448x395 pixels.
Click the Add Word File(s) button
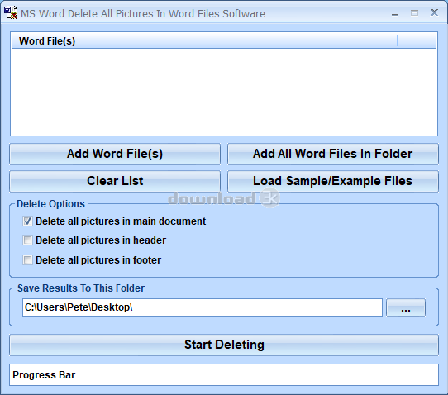point(115,154)
